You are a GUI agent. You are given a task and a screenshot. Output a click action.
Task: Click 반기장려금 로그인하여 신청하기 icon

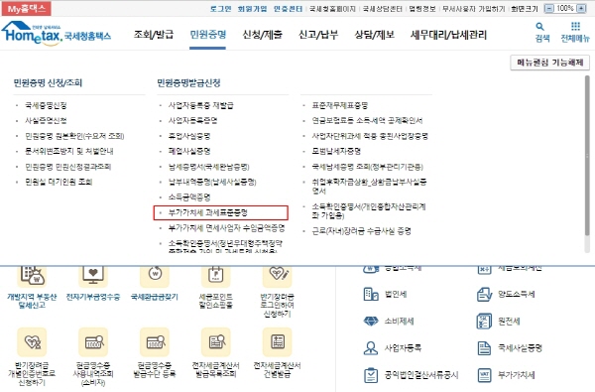[x=278, y=276]
